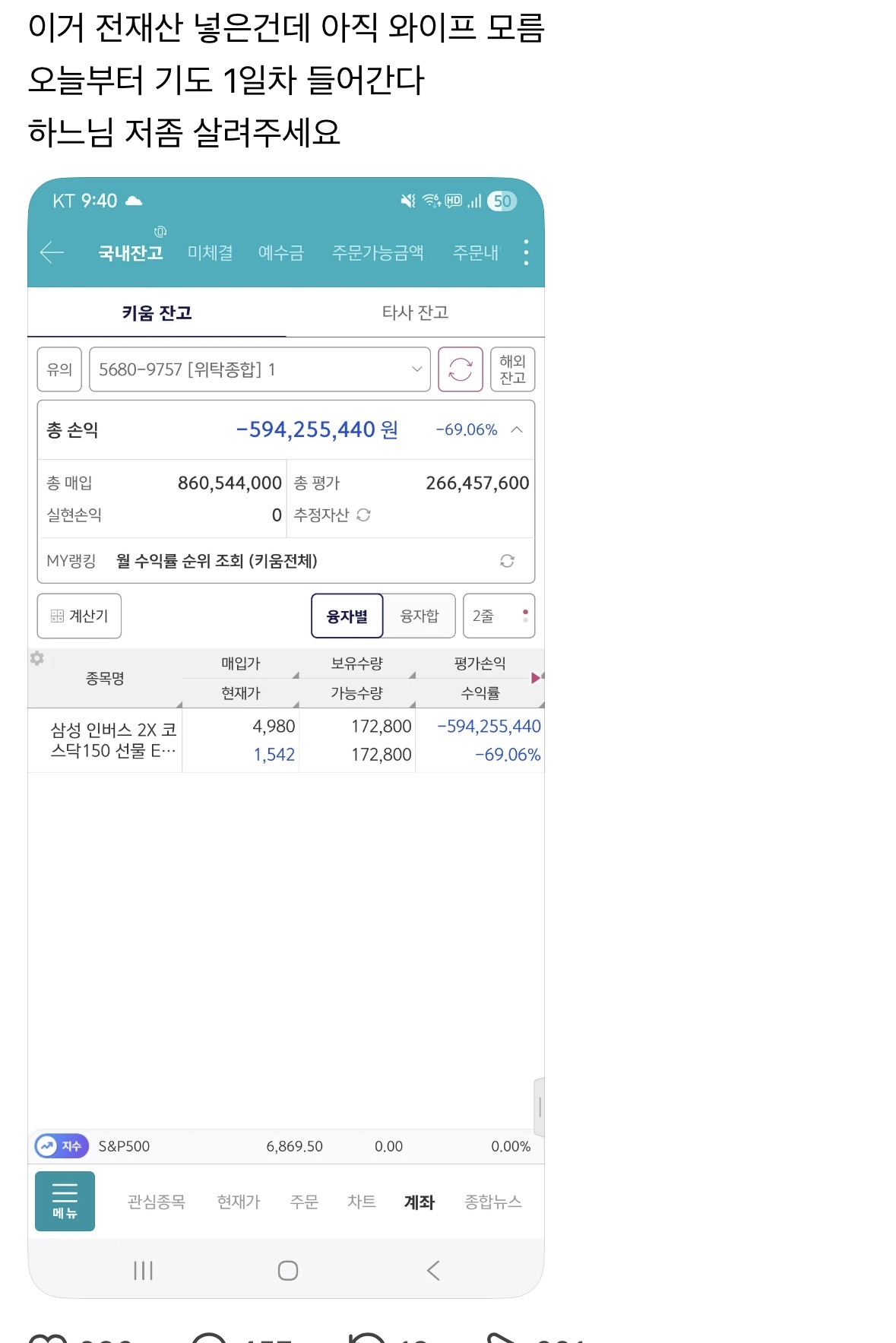Switch to the 융자합 view toggle
The height and width of the screenshot is (1343, 896).
tap(419, 616)
